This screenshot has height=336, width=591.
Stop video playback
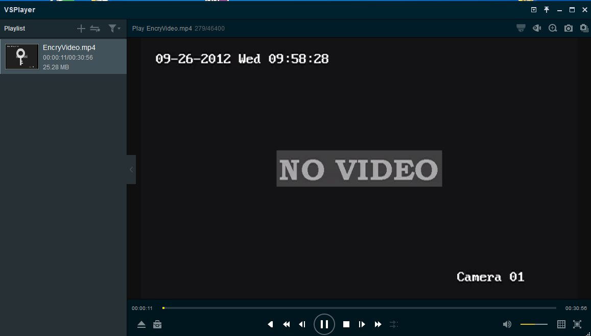(x=346, y=324)
